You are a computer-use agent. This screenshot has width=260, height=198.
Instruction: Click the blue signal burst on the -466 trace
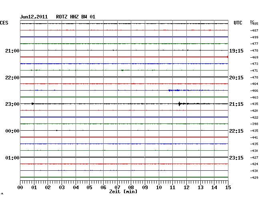tap(174, 90)
